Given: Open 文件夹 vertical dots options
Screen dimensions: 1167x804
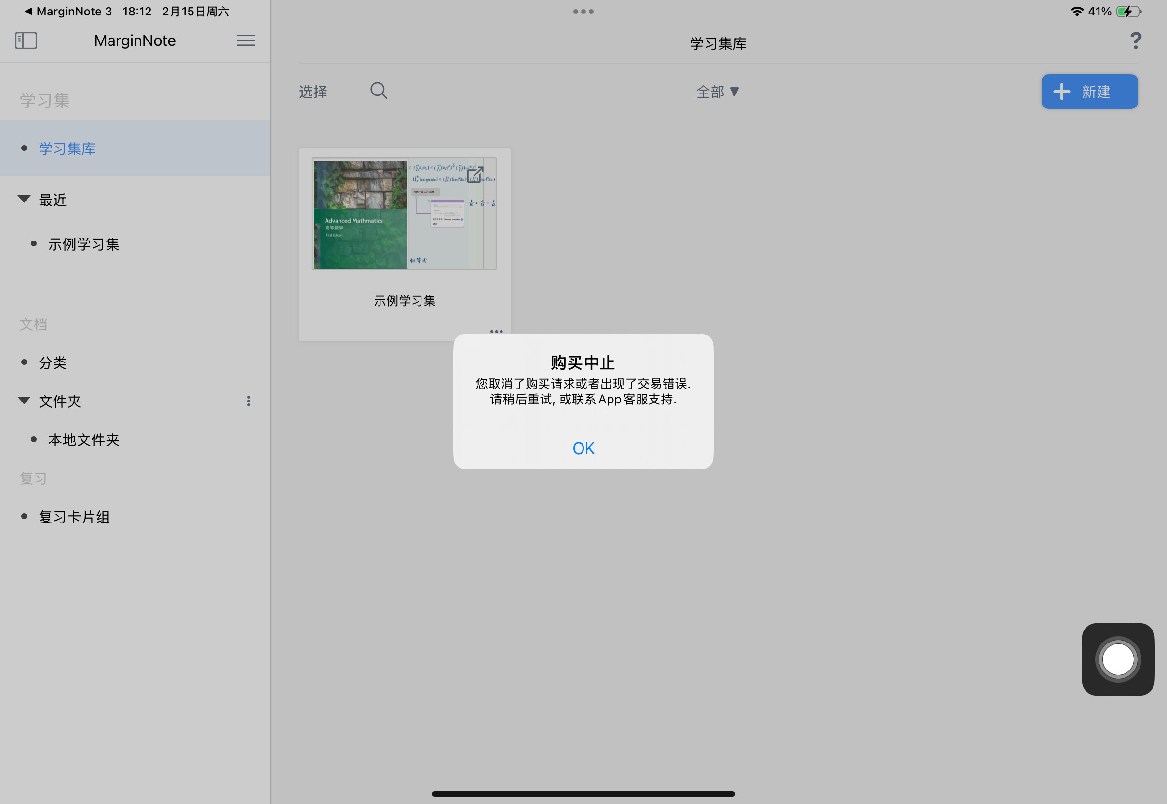Looking at the screenshot, I should click(248, 401).
